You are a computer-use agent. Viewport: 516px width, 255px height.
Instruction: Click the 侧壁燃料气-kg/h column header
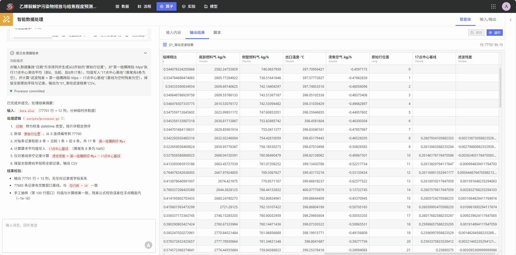coord(261,59)
